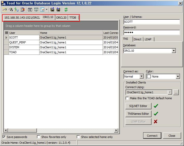Select the Direct connection tab
Screen dimensions: 184x146
coord(137,39)
